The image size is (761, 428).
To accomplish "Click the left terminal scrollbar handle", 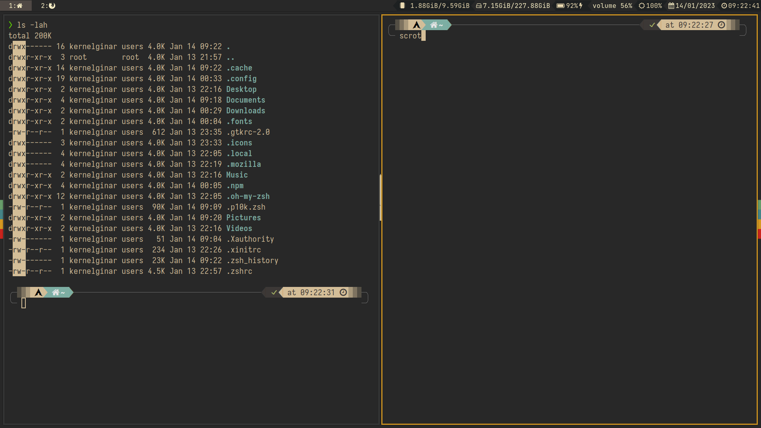I will [380, 197].
